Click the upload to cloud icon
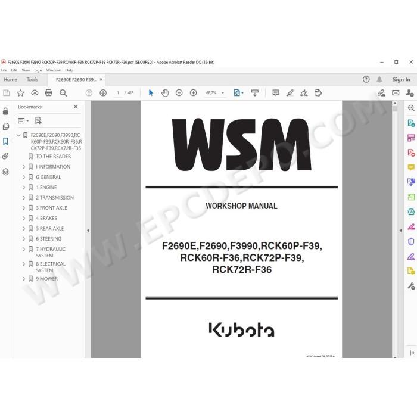 (35, 93)
